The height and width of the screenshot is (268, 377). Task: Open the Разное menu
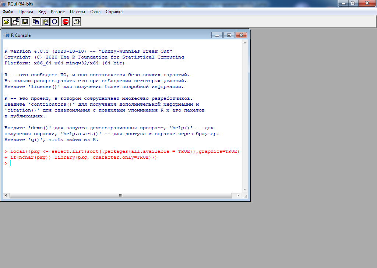click(58, 12)
